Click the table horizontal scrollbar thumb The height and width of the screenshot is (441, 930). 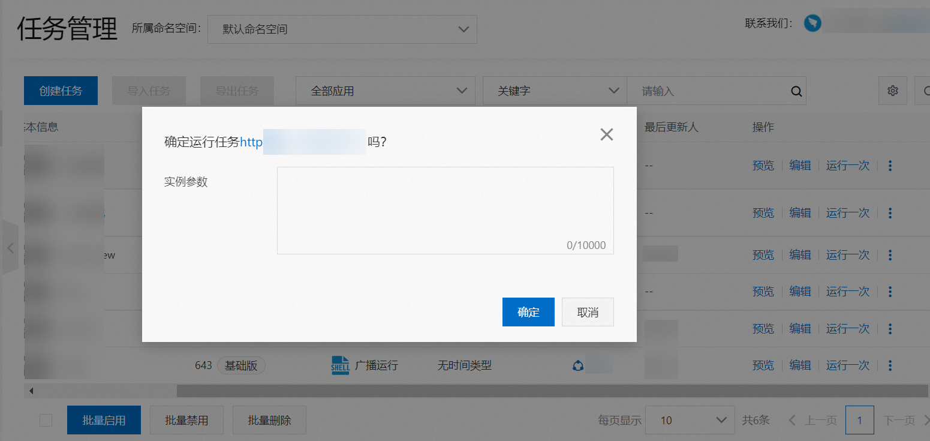[552, 391]
